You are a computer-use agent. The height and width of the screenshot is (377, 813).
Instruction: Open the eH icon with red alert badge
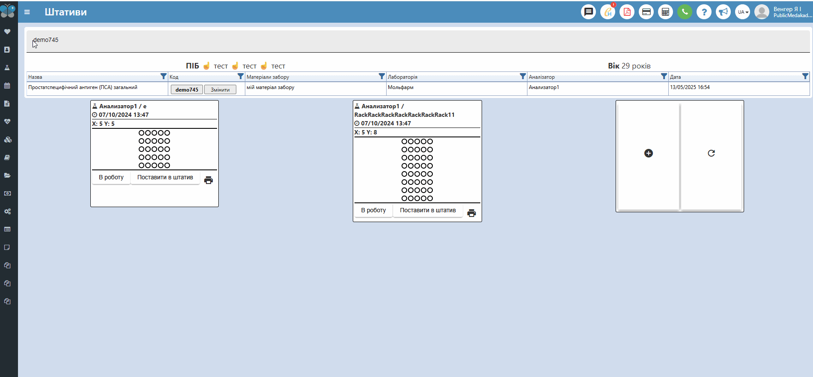tap(608, 12)
